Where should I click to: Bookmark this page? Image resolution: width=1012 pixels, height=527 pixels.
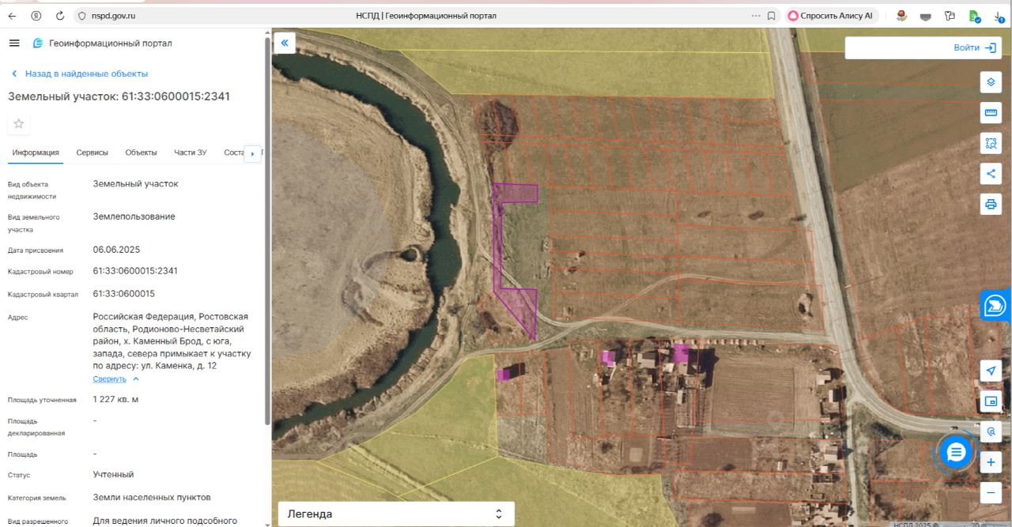point(771,15)
